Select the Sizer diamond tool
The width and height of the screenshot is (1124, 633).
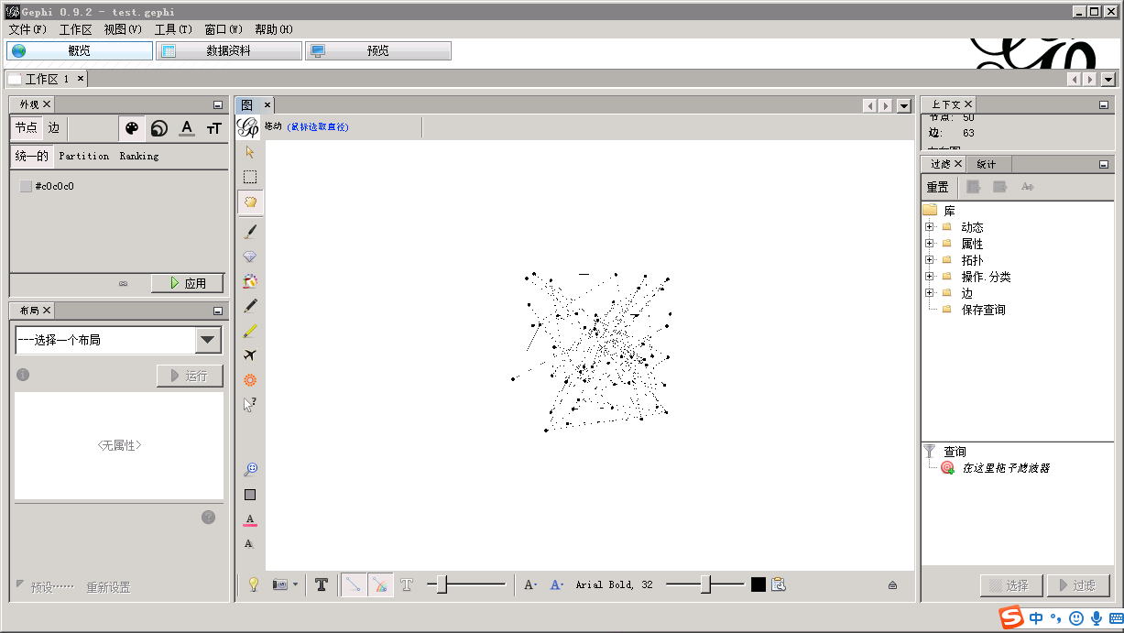point(250,256)
